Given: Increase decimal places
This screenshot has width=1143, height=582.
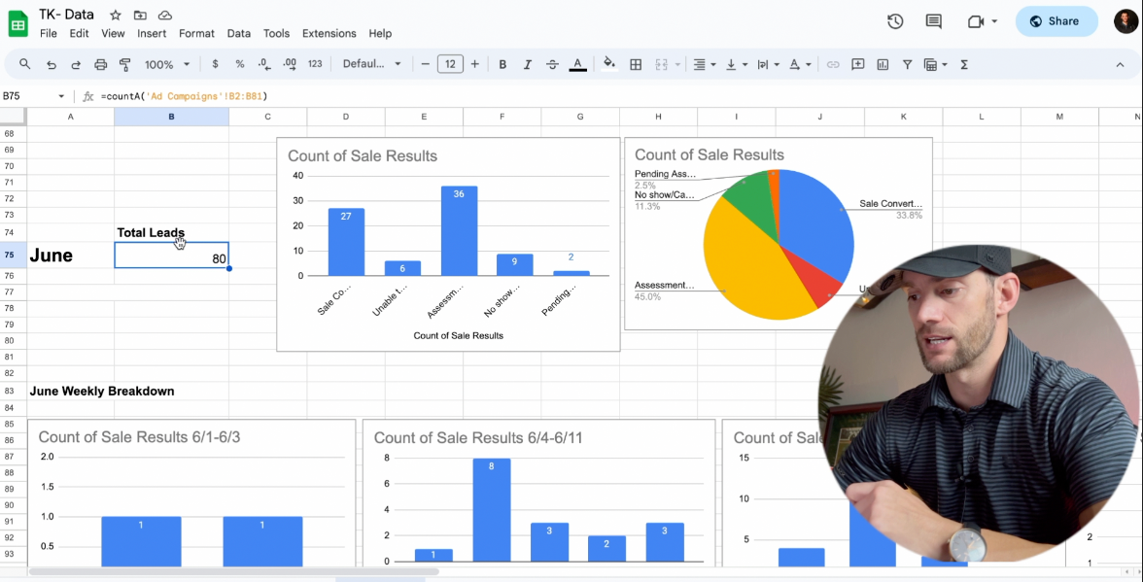Looking at the screenshot, I should [x=290, y=64].
